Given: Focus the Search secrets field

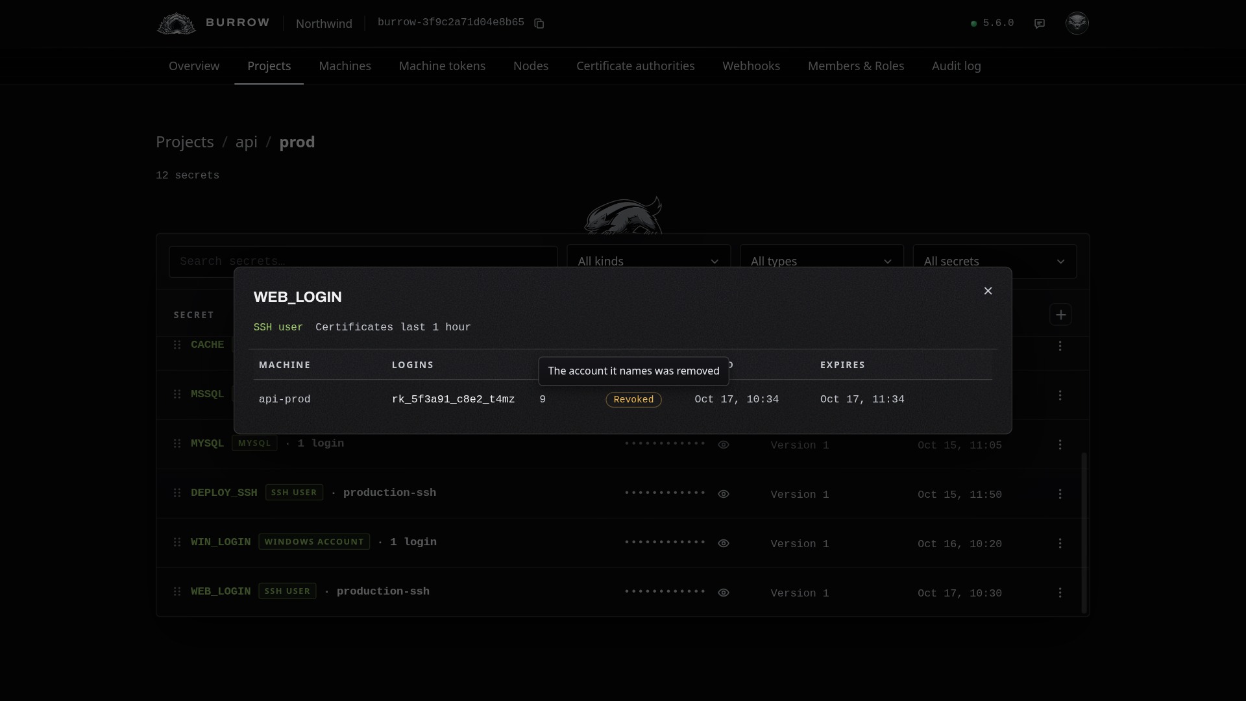Looking at the screenshot, I should (x=363, y=262).
